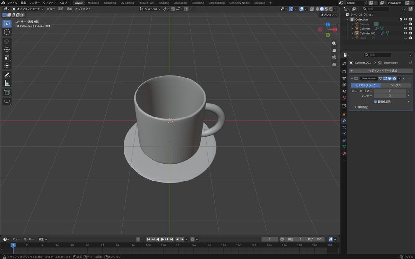Expand 詳細設定 section
The height and width of the screenshot is (259, 415).
click(360, 107)
